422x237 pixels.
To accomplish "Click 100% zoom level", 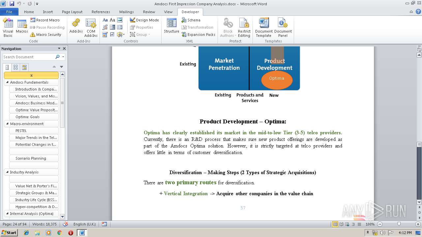I will point(370,224).
